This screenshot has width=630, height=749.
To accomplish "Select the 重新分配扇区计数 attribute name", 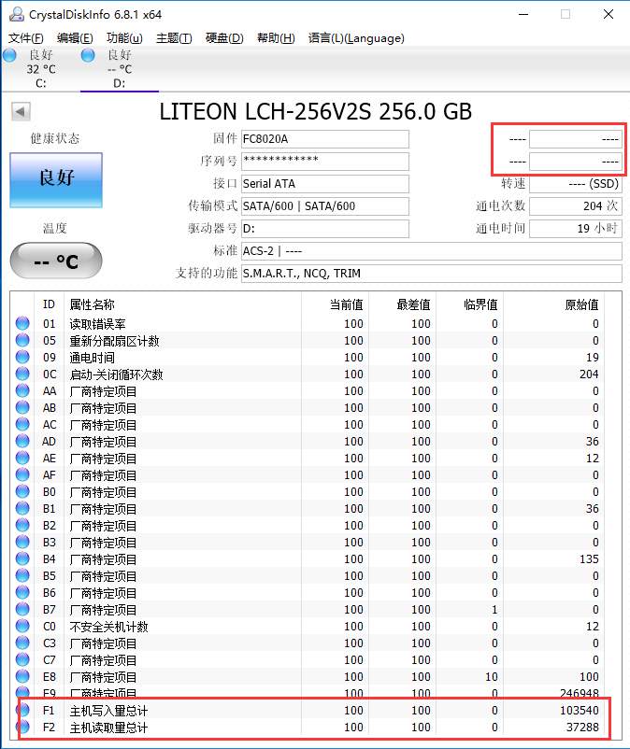I will [x=114, y=341].
